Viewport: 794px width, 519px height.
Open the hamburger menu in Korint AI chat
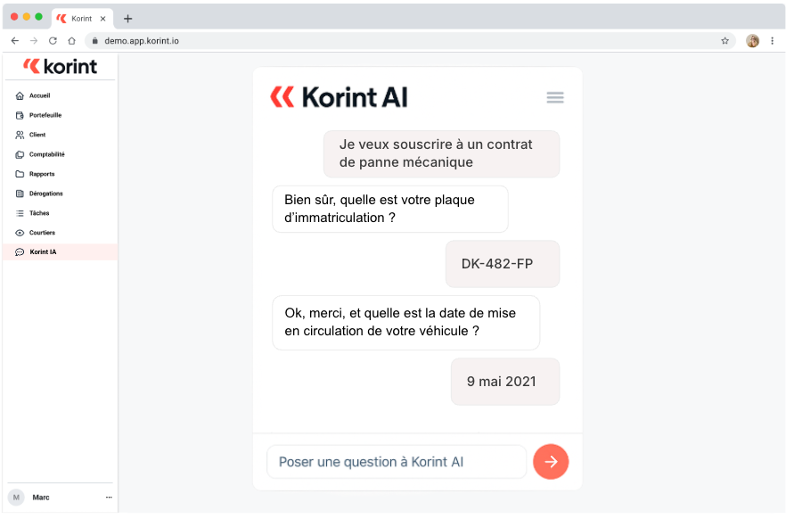pyautogui.click(x=555, y=97)
